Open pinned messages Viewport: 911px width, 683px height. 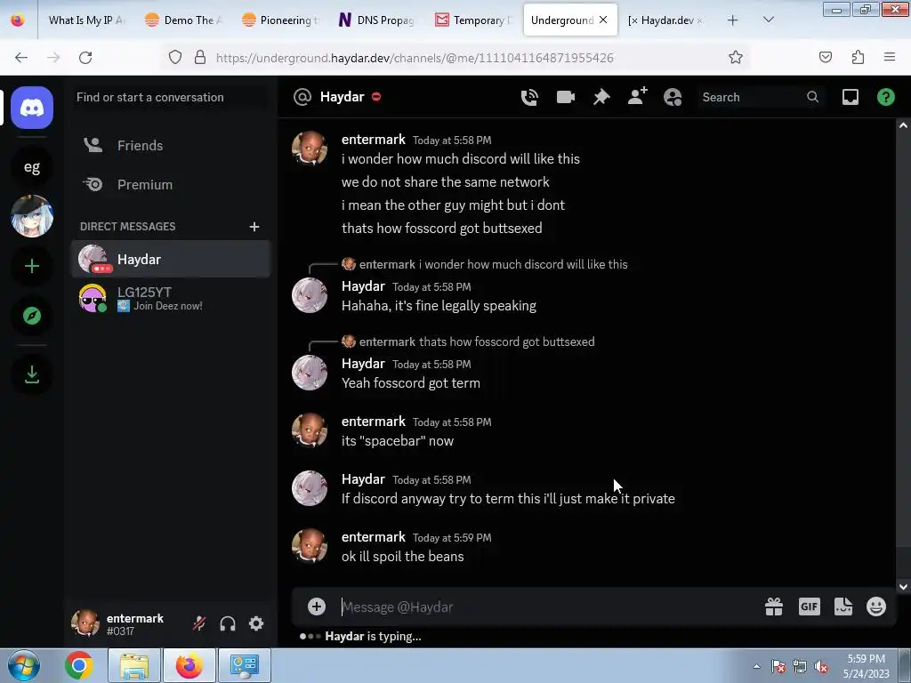tap(601, 97)
